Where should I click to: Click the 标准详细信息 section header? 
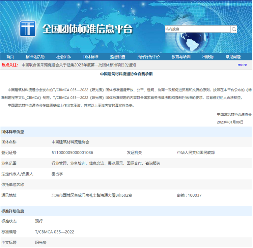(x=12, y=211)
